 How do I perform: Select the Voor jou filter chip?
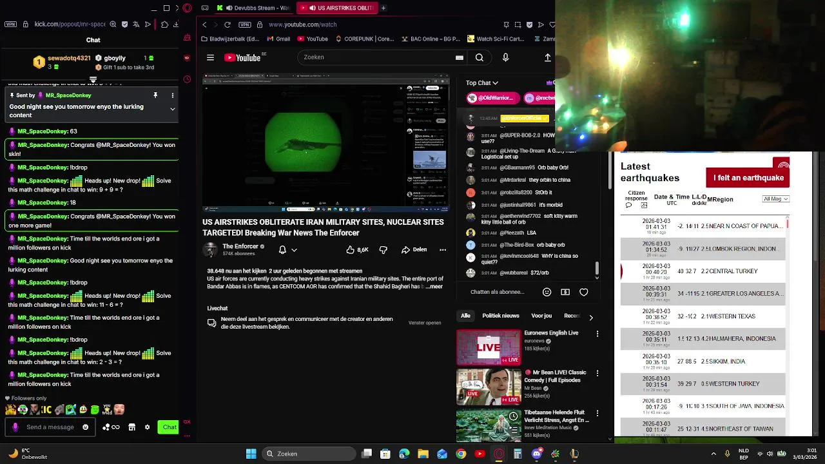(541, 316)
